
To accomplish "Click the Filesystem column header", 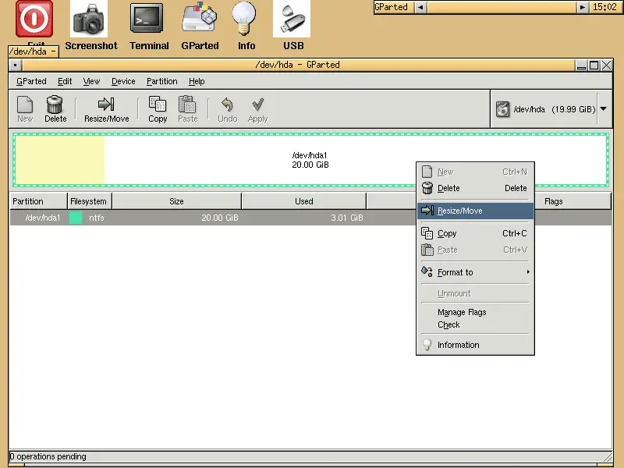I will point(89,201).
